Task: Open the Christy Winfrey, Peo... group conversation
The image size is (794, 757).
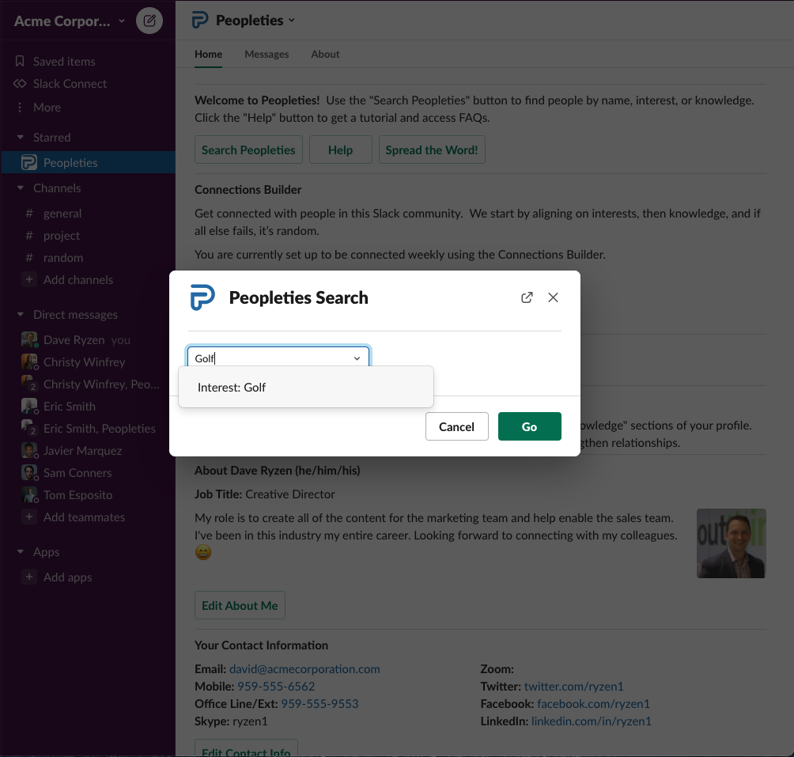Action: point(89,384)
